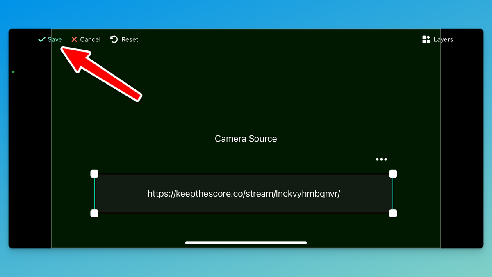The width and height of the screenshot is (492, 277).
Task: Click the green status dot on the left bezel
Action: 13,71
